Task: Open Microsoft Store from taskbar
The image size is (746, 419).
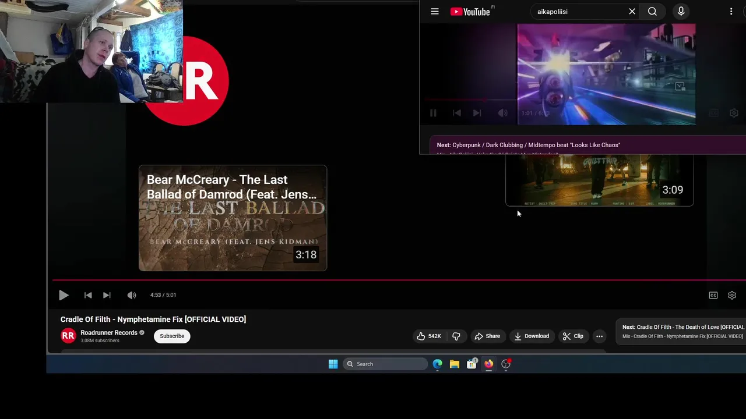Action: tap(471, 364)
